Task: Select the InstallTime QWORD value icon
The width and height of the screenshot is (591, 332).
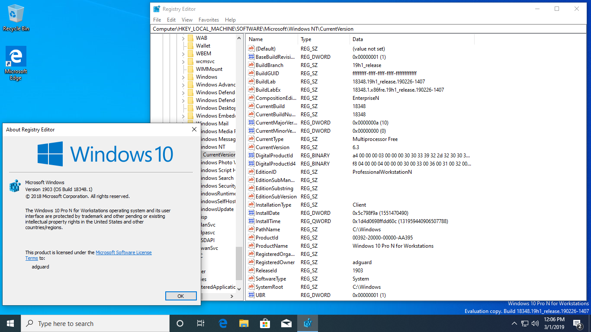Action: click(251, 221)
